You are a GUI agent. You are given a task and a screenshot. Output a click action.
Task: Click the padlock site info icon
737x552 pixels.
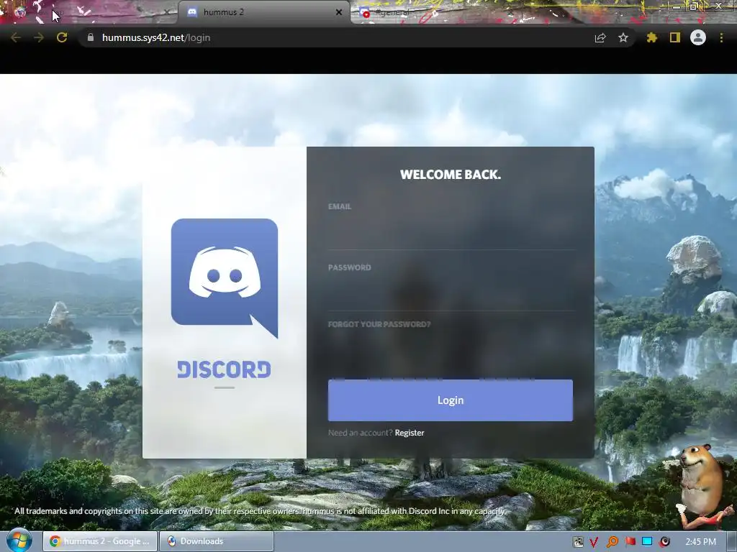[x=91, y=37]
